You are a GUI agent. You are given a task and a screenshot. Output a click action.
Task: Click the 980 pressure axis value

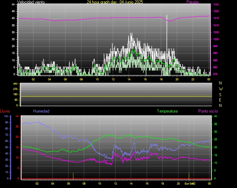(215, 67)
